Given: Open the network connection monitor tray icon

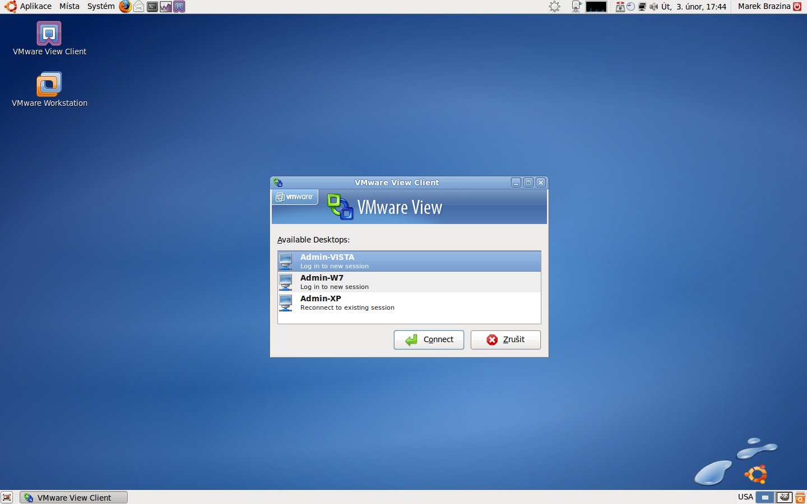Looking at the screenshot, I should click(x=642, y=7).
